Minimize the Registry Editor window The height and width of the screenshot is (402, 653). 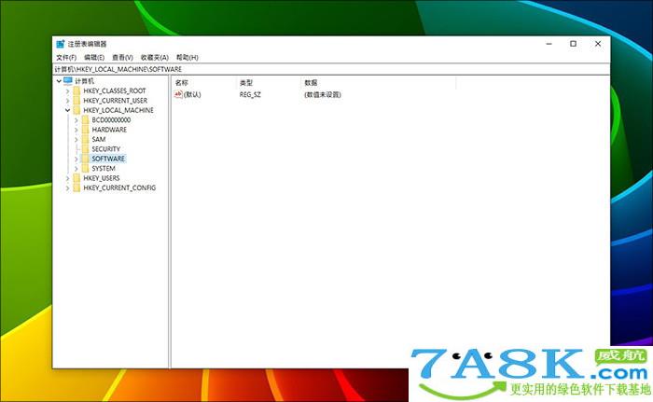click(x=549, y=44)
